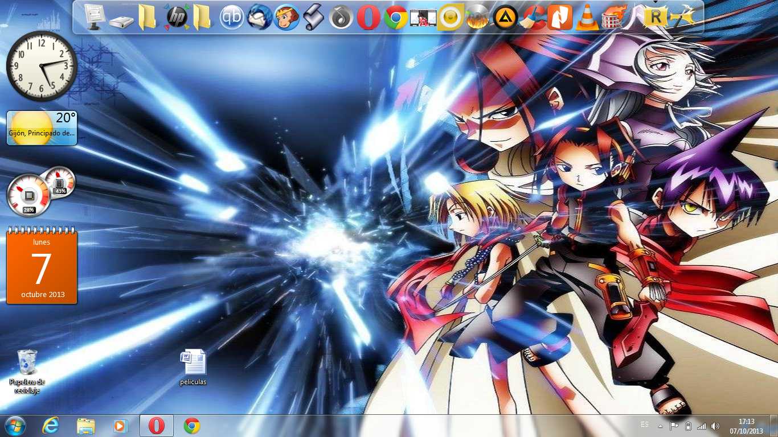Show hidden system tray icons

click(x=661, y=426)
